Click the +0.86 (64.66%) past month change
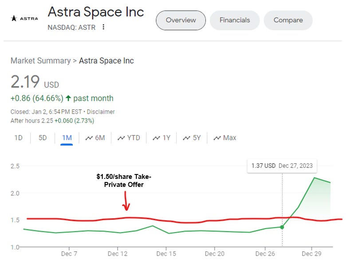Viewport: 346px width, 261px height. pos(62,98)
